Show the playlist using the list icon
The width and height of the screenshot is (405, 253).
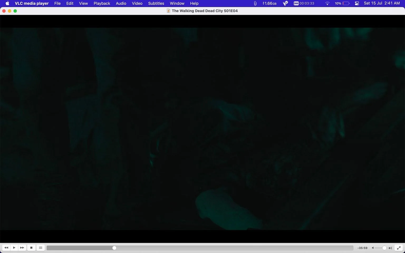(x=41, y=248)
